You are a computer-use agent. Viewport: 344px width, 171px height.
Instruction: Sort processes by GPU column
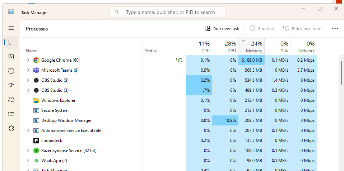point(225,46)
